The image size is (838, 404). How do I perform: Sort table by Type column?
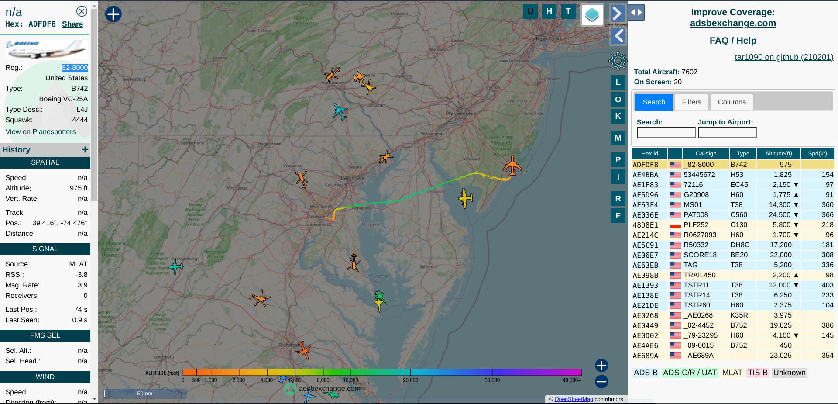[743, 153]
